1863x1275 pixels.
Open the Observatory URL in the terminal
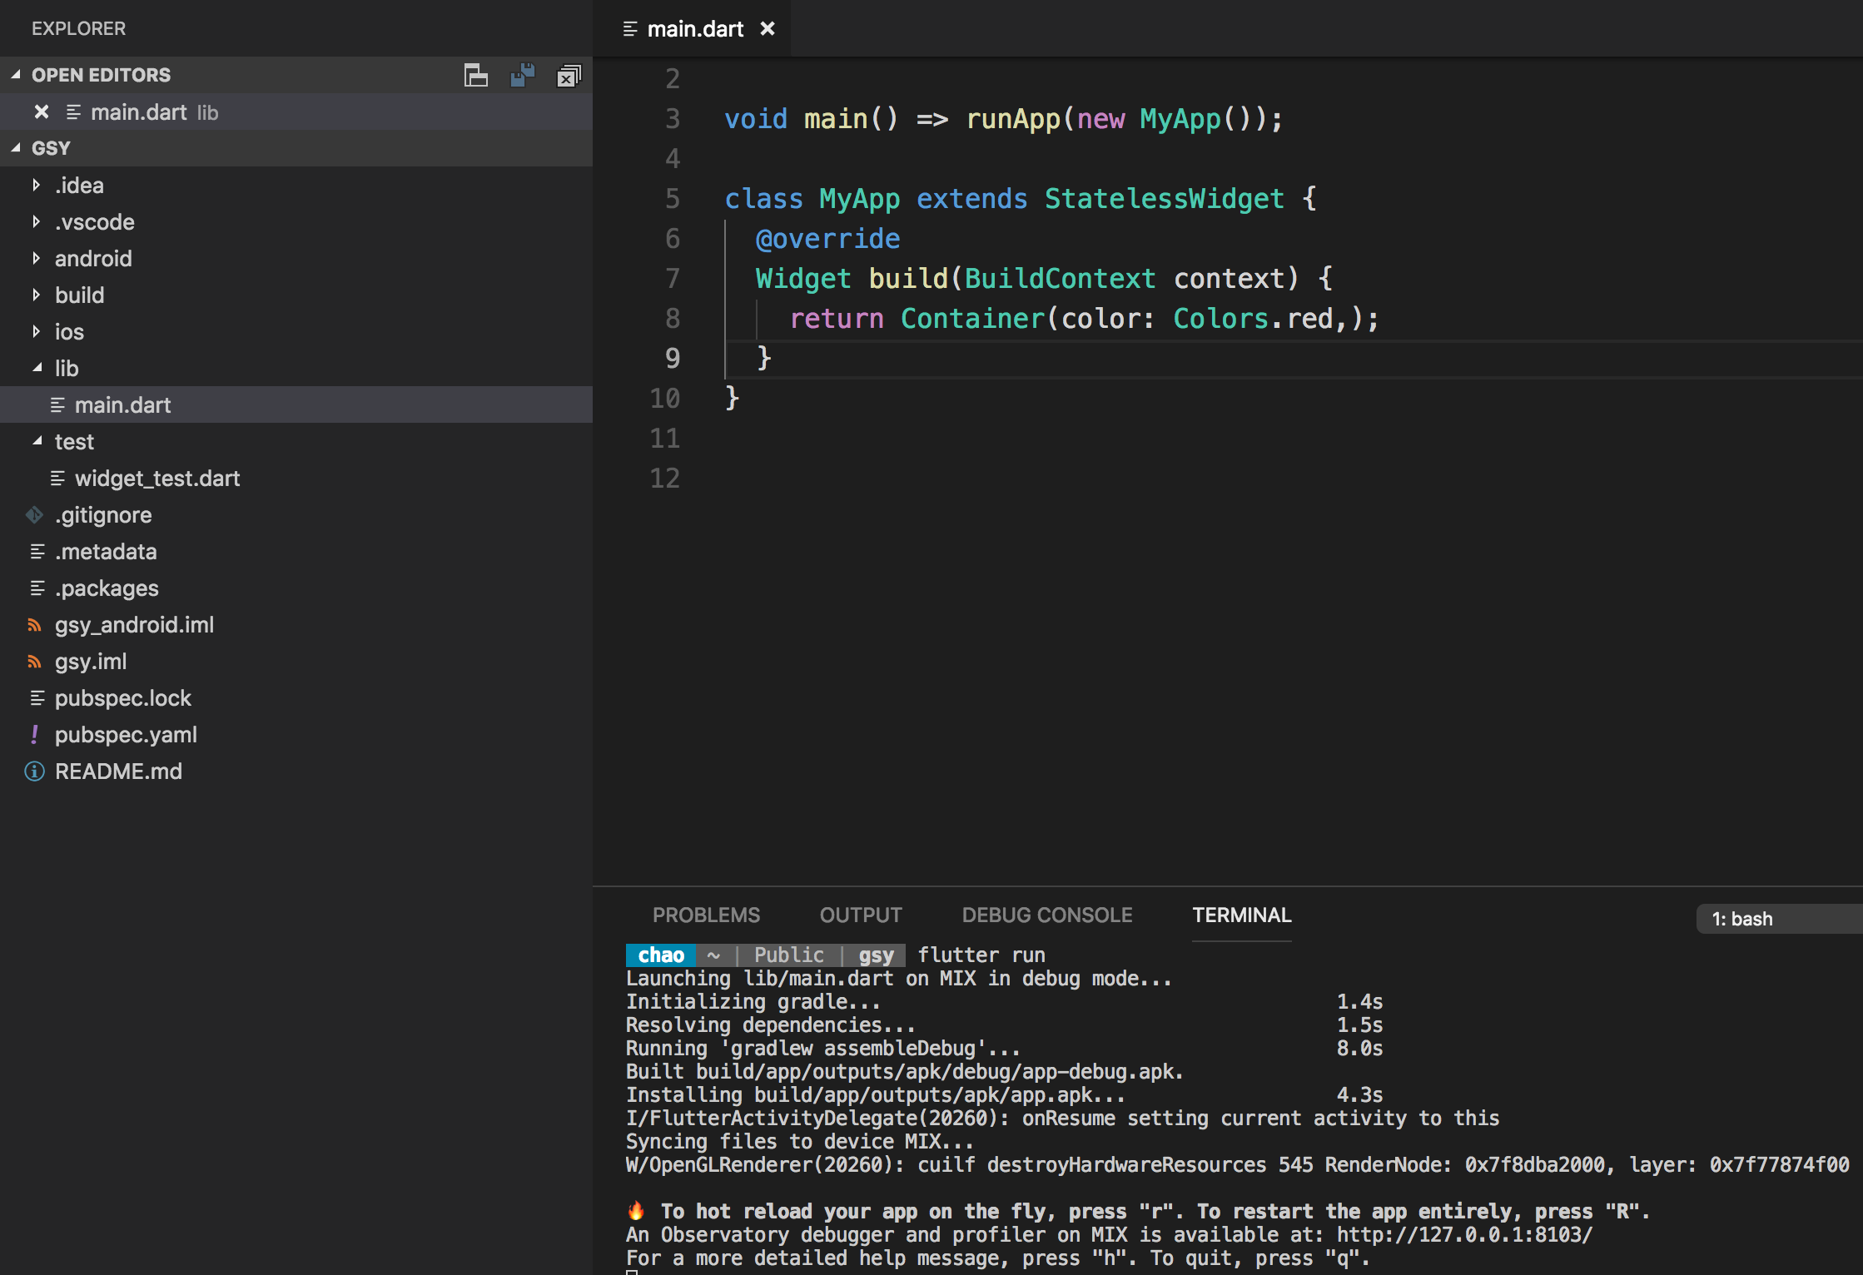coord(1463,1235)
